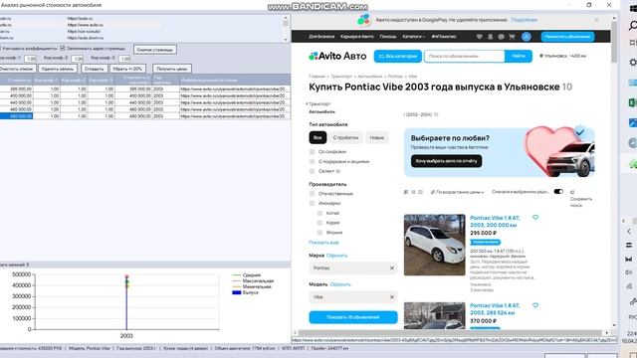Clear the Pontiac brand filter
The width and height of the screenshot is (637, 358).
[391, 268]
